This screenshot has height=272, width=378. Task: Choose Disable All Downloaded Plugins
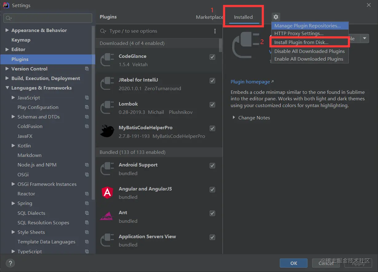click(310, 51)
